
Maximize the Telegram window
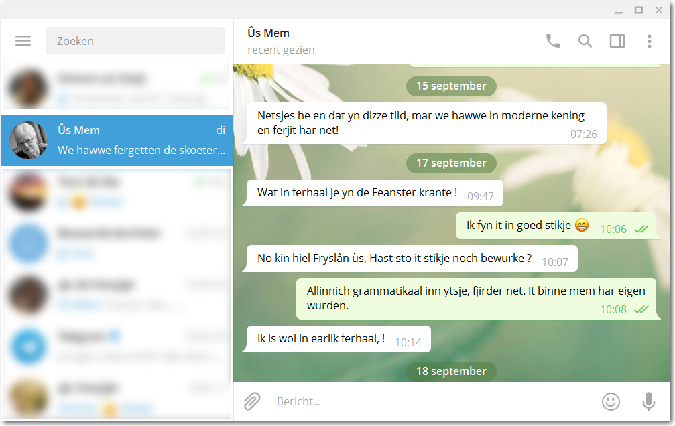point(639,10)
